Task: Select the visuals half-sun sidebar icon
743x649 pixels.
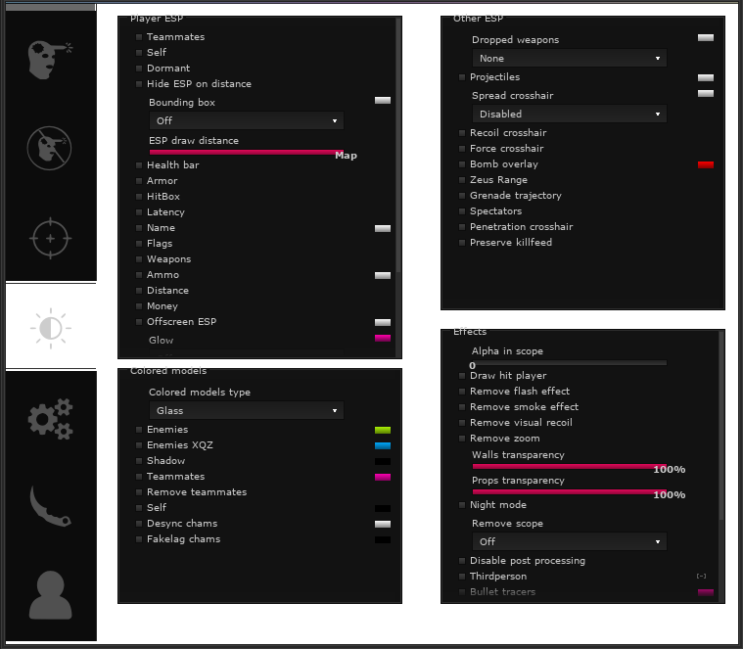Action: click(51, 328)
